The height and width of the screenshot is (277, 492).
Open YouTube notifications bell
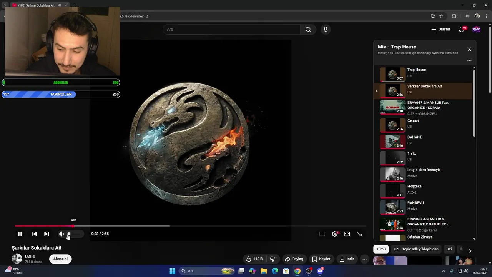coord(462,30)
